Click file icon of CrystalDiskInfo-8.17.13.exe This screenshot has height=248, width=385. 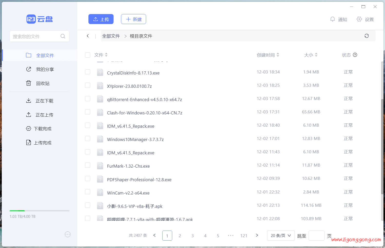(x=100, y=73)
